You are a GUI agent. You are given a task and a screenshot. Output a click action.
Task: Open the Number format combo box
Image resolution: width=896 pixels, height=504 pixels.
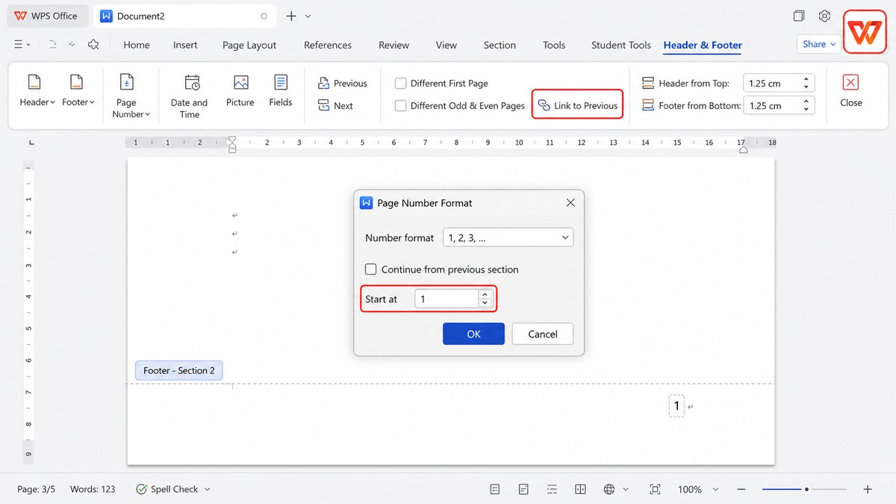pyautogui.click(x=508, y=237)
